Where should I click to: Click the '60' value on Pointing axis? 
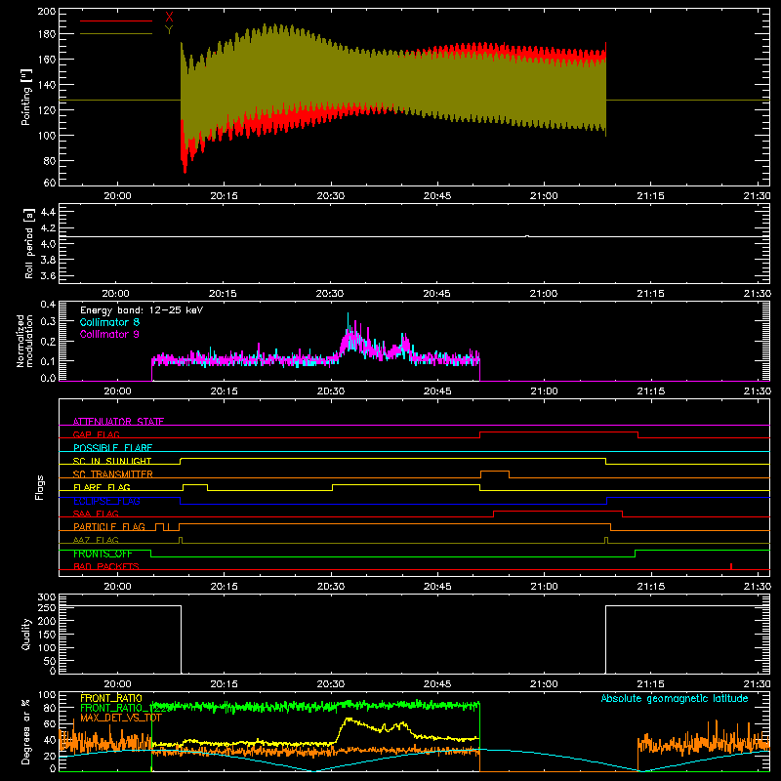point(50,183)
